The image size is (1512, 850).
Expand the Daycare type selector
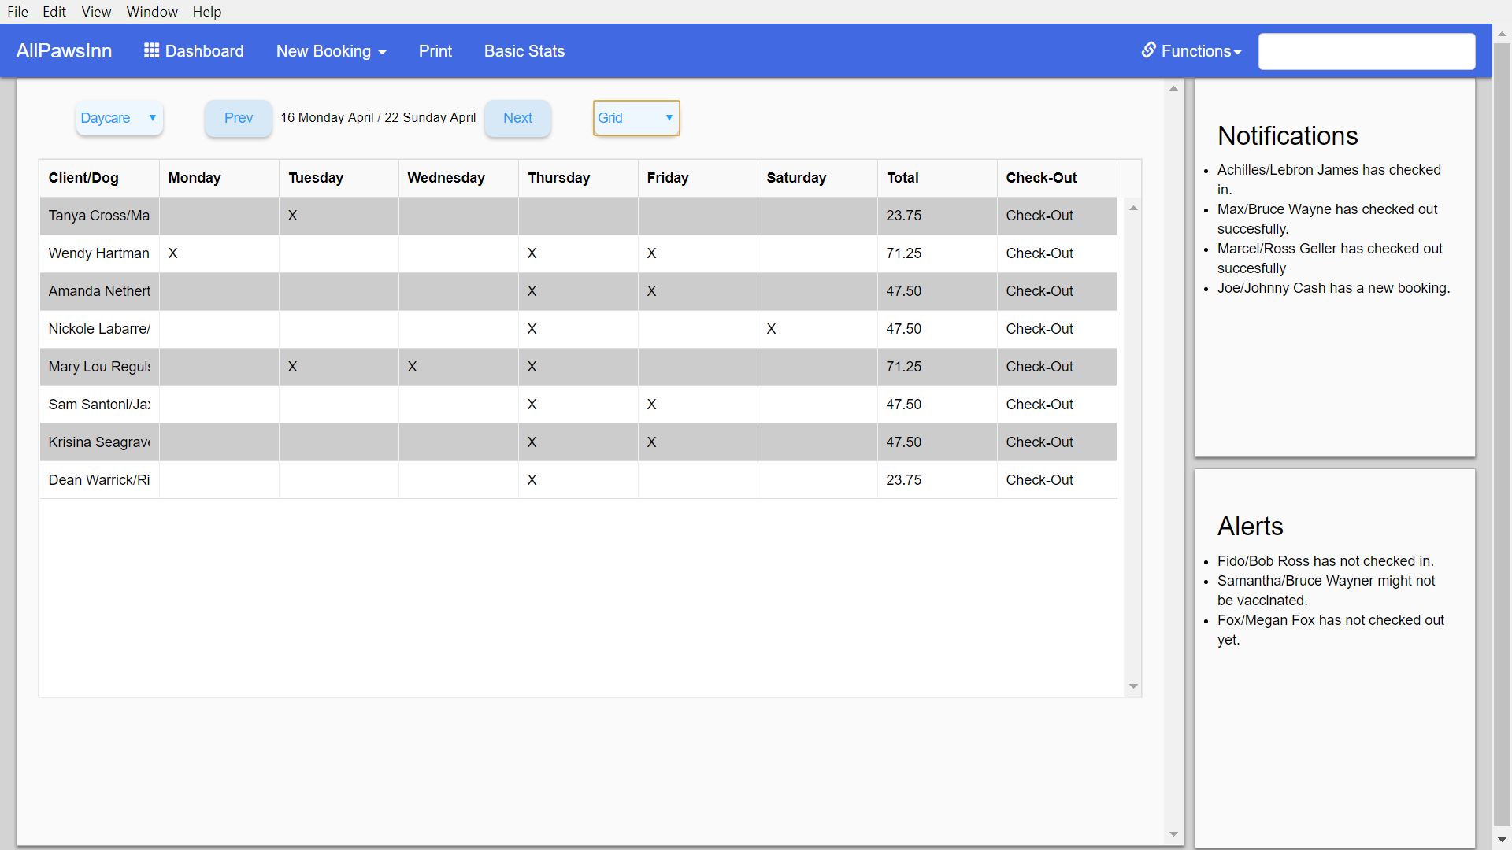click(119, 118)
